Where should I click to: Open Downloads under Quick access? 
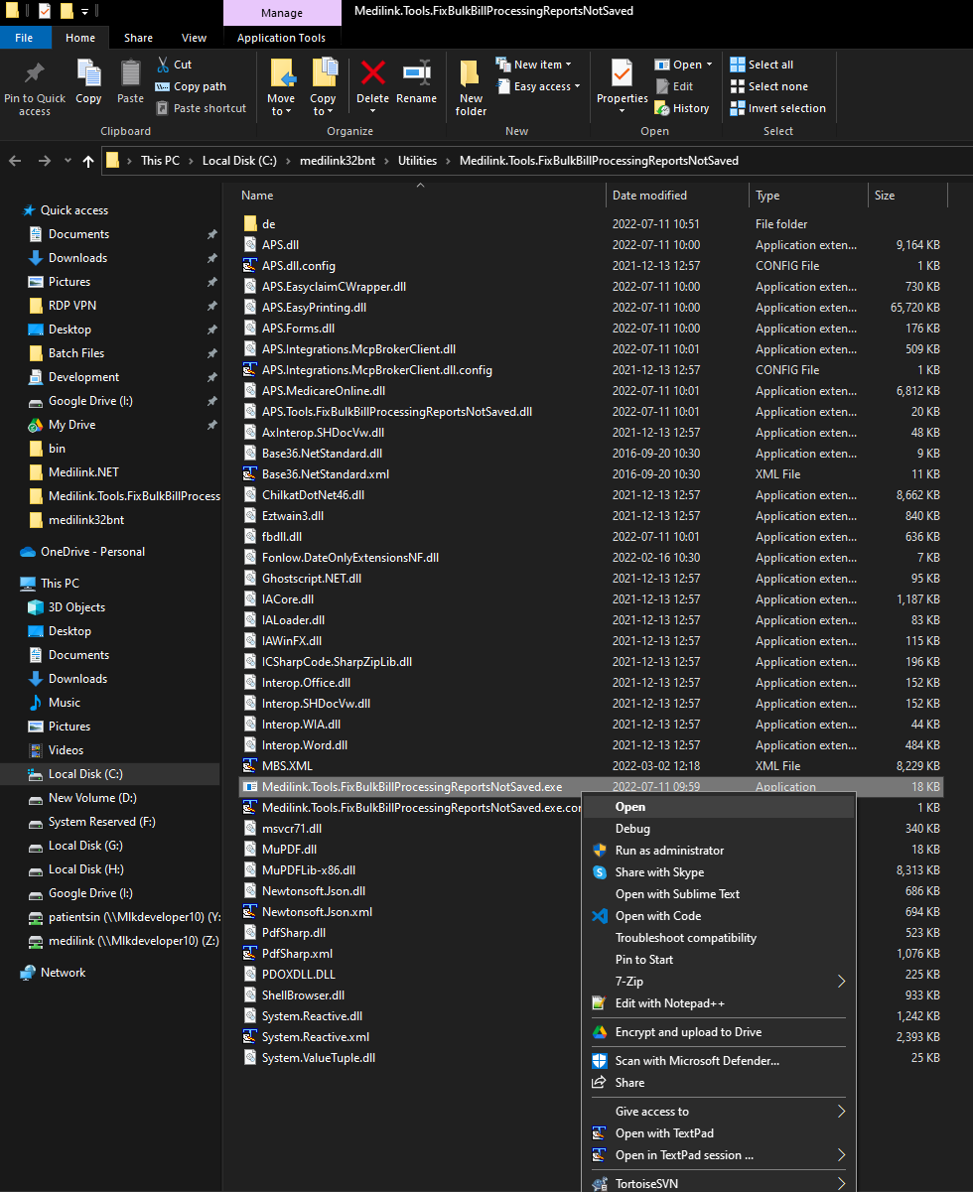pyautogui.click(x=77, y=258)
